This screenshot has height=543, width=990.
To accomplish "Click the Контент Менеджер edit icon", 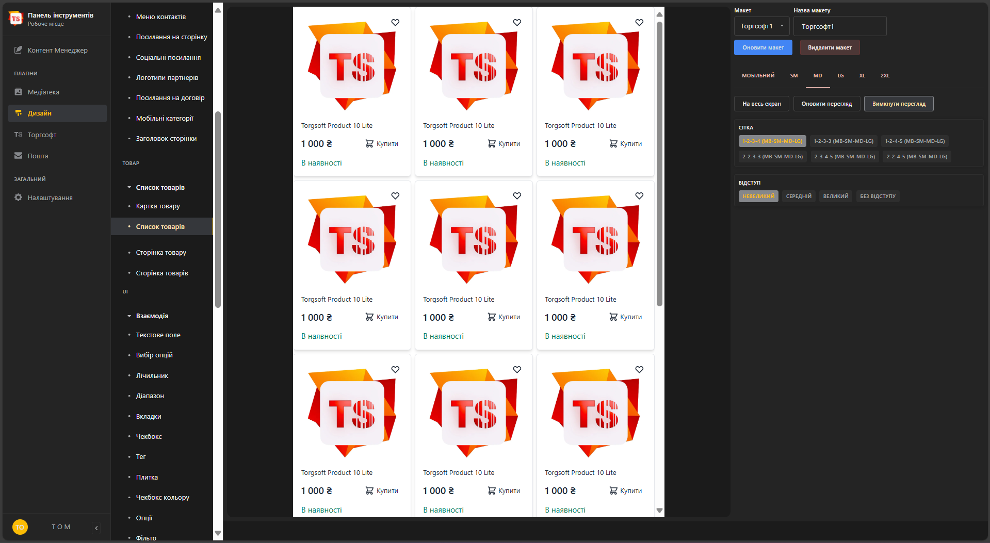I will coord(19,50).
